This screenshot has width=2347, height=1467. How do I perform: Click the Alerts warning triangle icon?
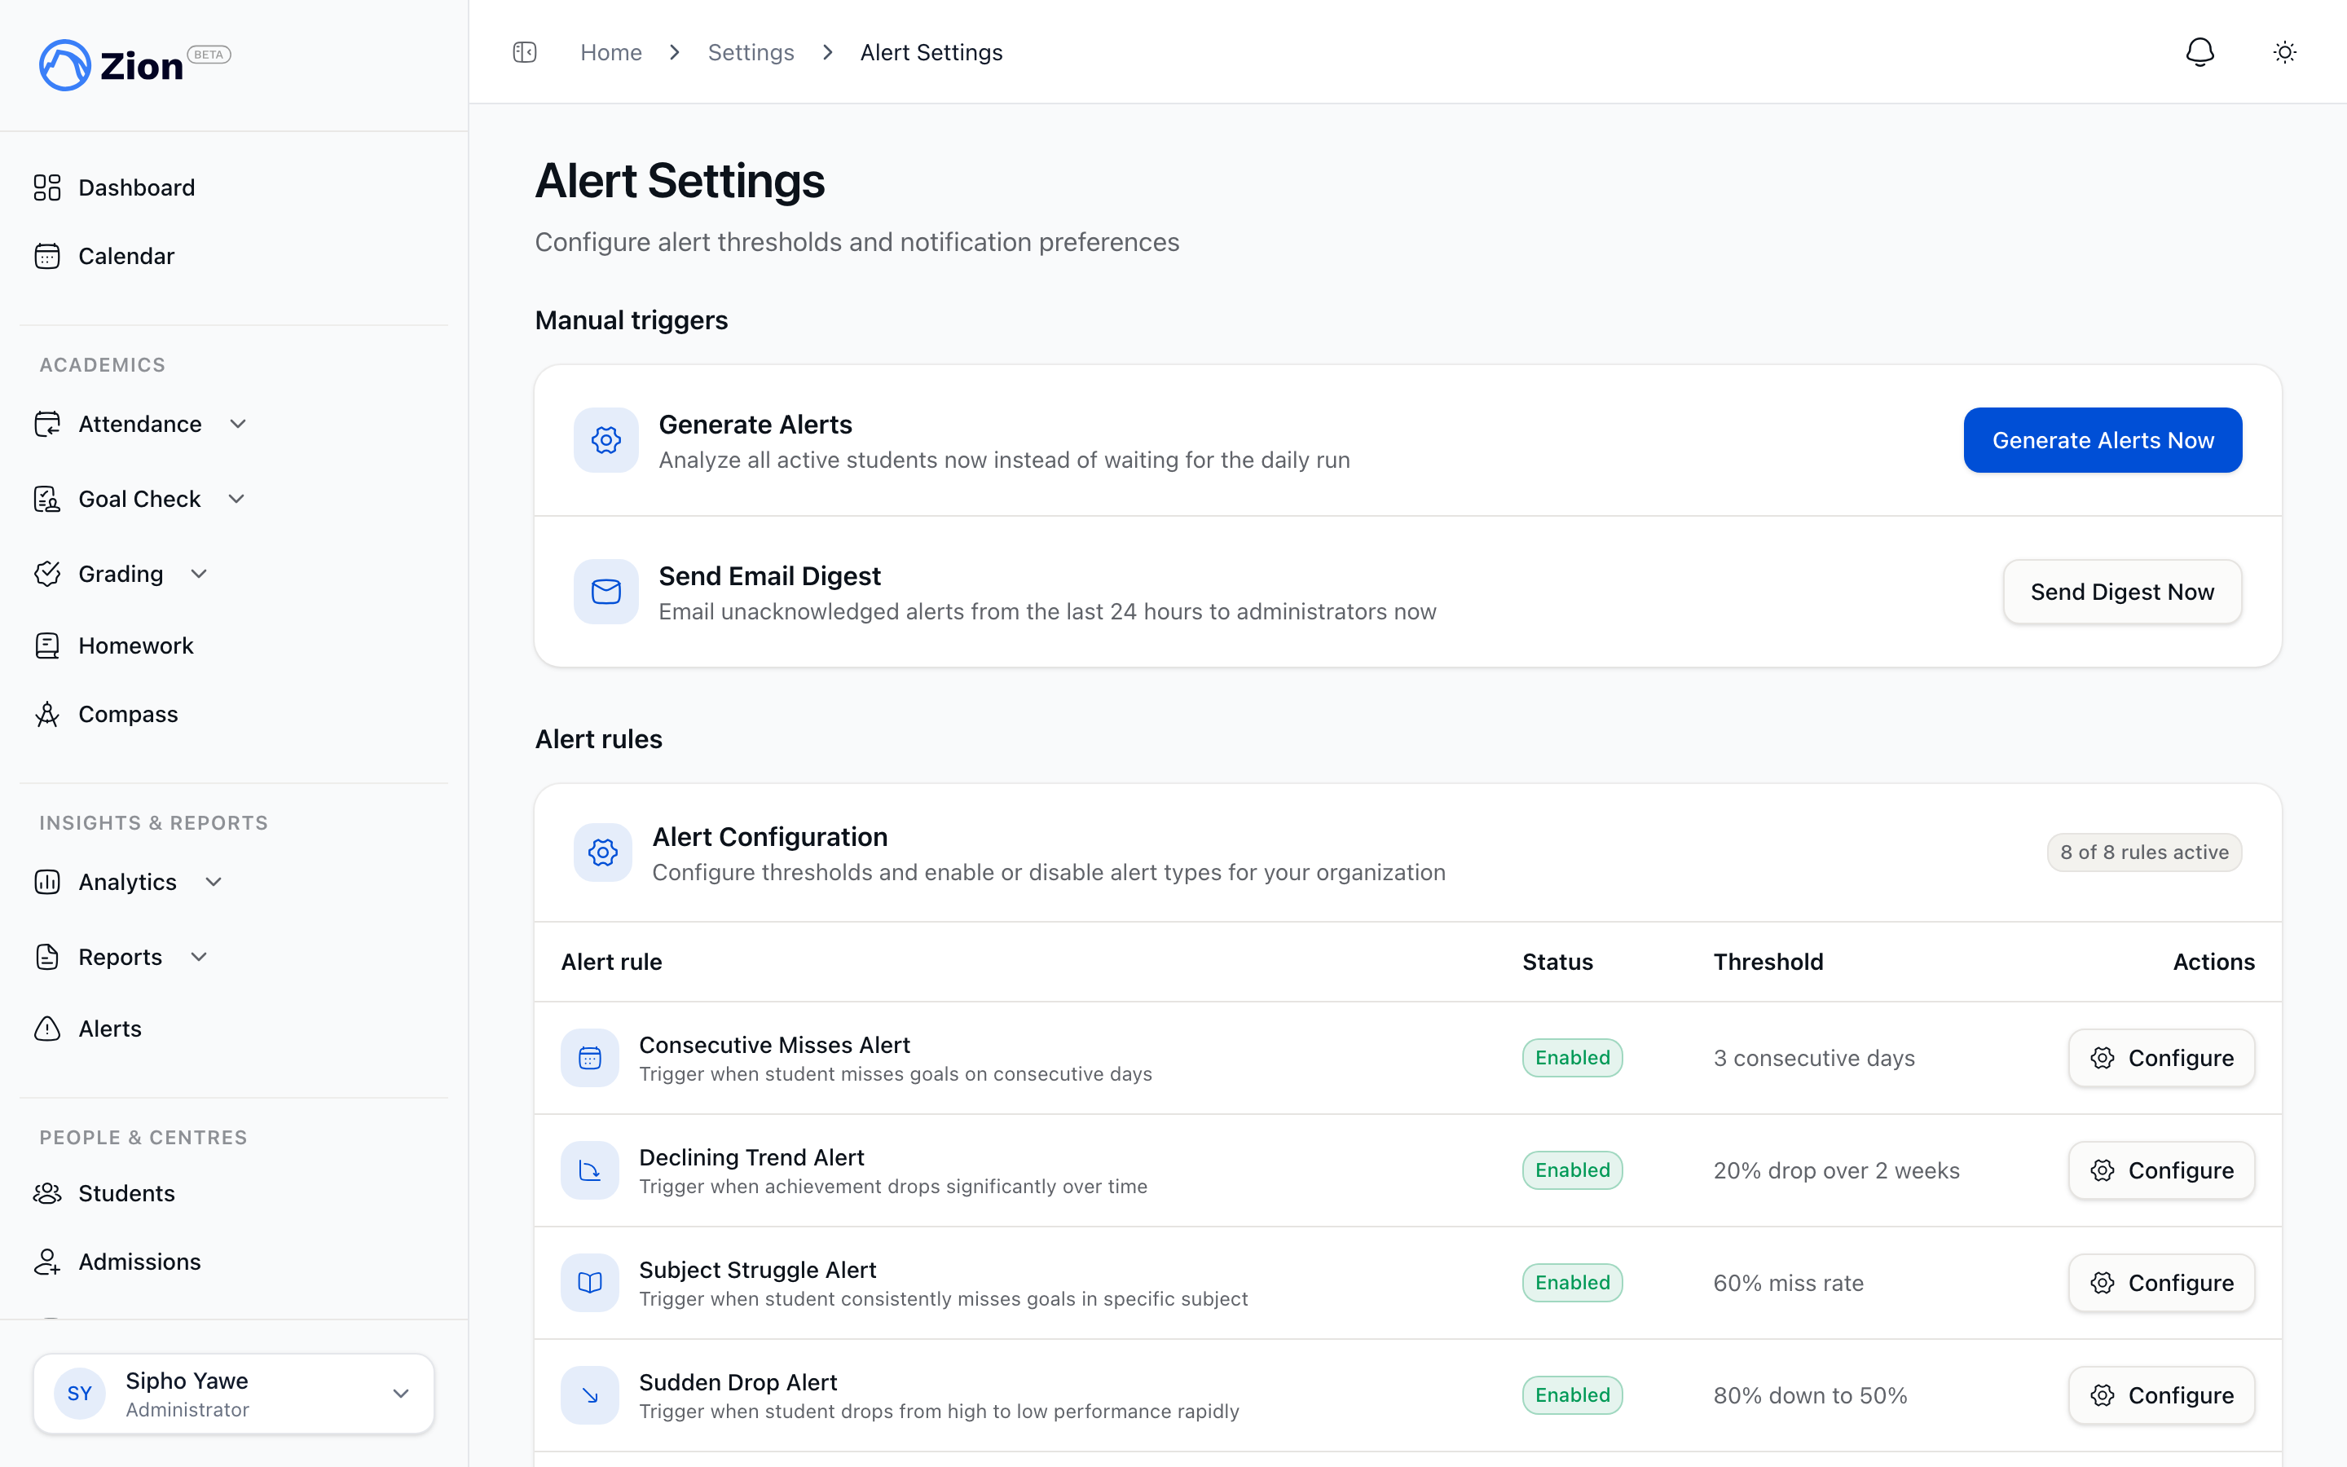tap(47, 1029)
